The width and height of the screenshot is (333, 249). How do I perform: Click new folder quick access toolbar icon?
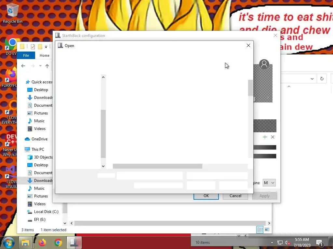[x=40, y=47]
